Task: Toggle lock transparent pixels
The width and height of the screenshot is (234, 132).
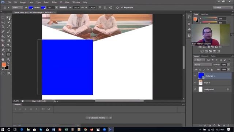Action: [200, 70]
